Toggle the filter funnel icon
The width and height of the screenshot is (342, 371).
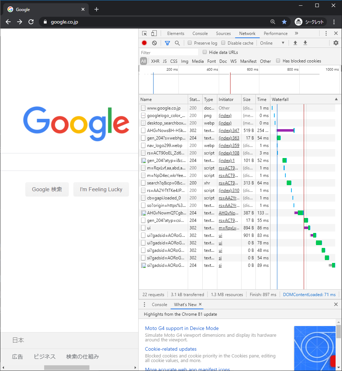click(167, 43)
